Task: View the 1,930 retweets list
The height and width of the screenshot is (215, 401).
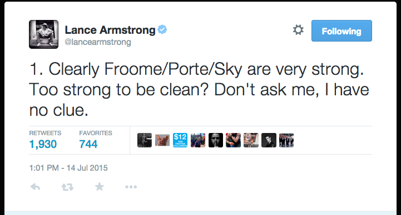Action: [x=43, y=144]
